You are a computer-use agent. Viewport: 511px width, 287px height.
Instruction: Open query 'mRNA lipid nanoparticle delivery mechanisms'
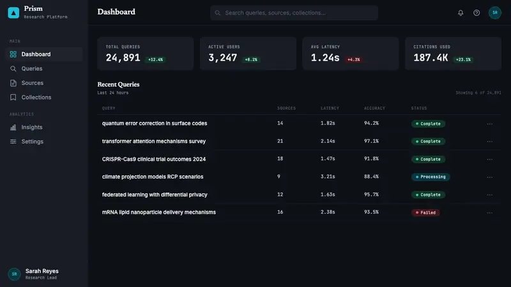coord(158,212)
